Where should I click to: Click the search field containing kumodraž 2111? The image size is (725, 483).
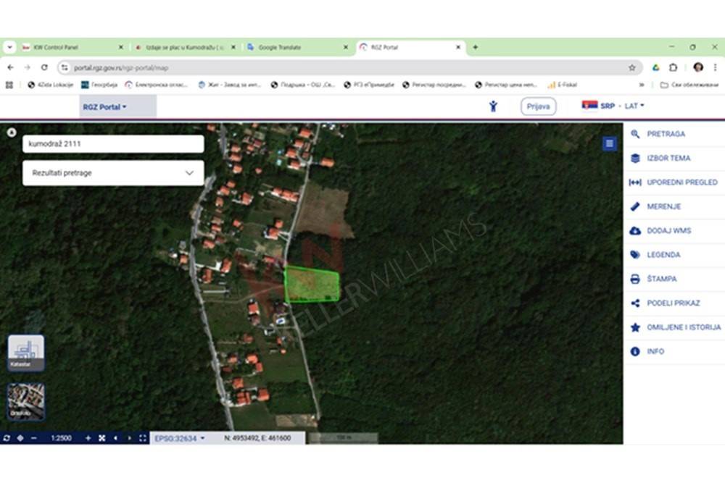113,143
